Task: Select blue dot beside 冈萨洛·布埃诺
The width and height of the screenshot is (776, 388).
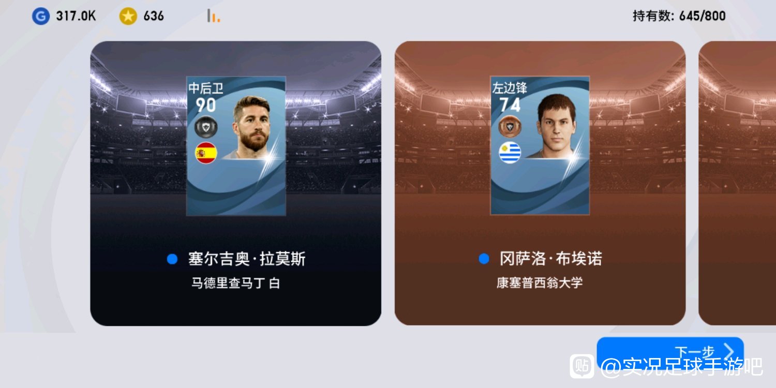Action: pyautogui.click(x=484, y=259)
